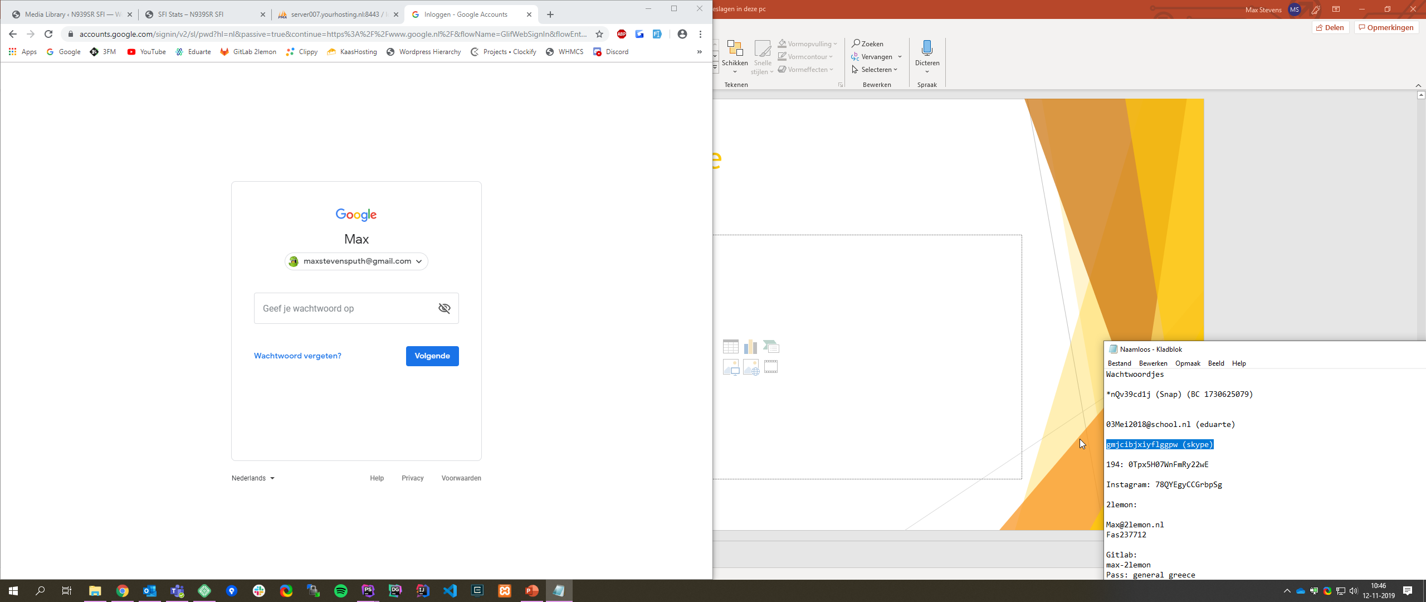The image size is (1426, 602).
Task: Expand the maxstevensputh account chooser
Action: 356,261
